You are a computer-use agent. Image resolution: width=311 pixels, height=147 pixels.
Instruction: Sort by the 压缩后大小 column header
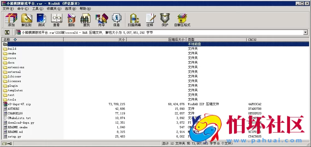point(156,40)
